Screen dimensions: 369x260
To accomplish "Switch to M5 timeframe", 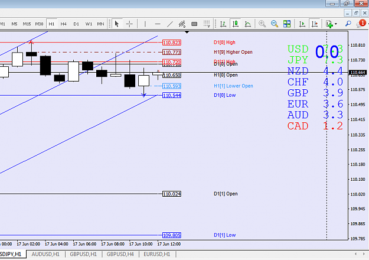I will (x=14, y=24).
